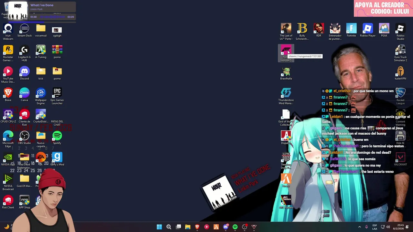Open tuxlerVPN shortcut
This screenshot has height=232, width=413.
(400, 73)
